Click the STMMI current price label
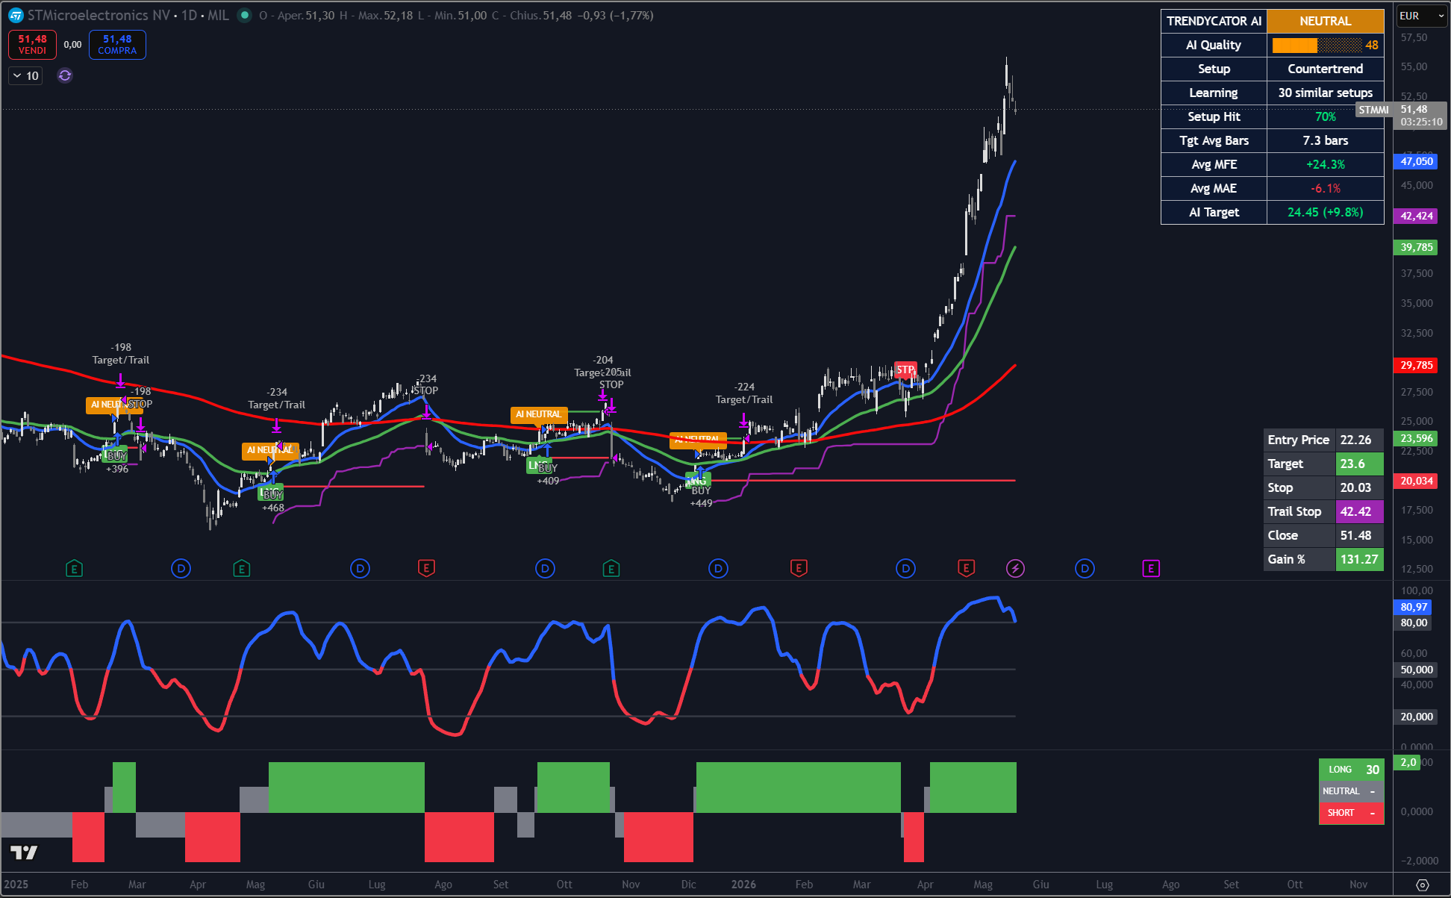The image size is (1451, 898). click(x=1373, y=110)
